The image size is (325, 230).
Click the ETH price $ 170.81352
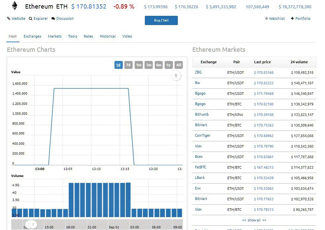click(x=89, y=7)
